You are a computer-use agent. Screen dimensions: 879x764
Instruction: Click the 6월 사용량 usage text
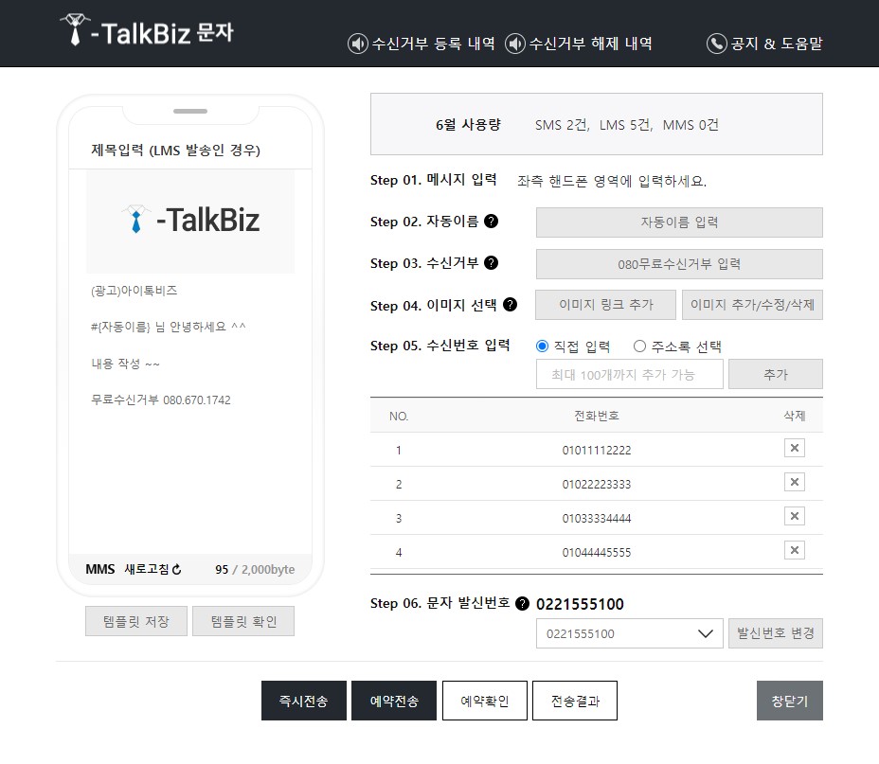tap(468, 124)
